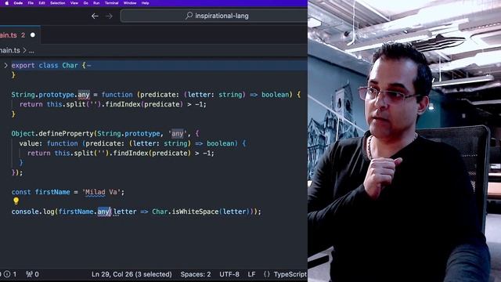Go forward with the right arrow
The height and width of the screenshot is (282, 501).
coord(109,16)
